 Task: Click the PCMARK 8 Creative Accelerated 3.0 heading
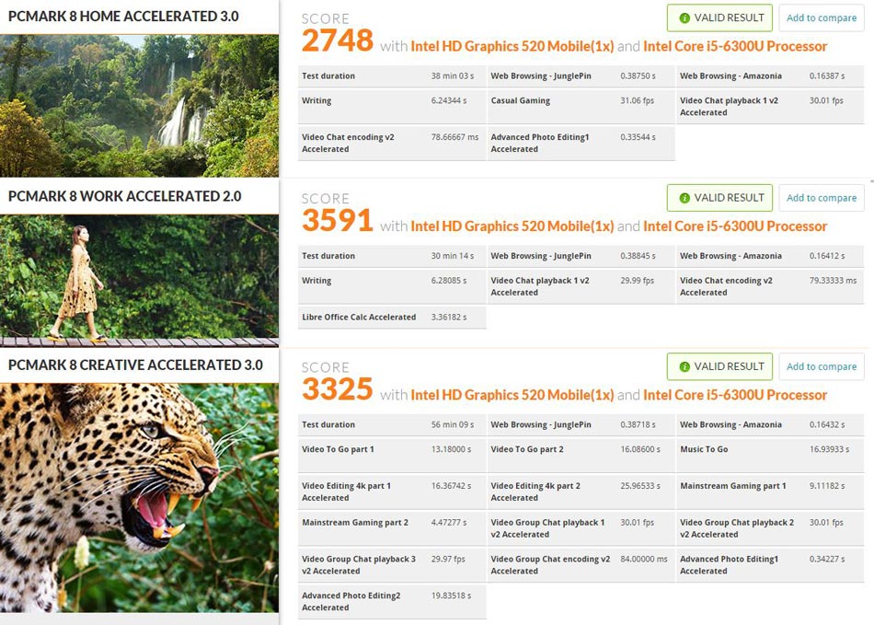coord(135,365)
